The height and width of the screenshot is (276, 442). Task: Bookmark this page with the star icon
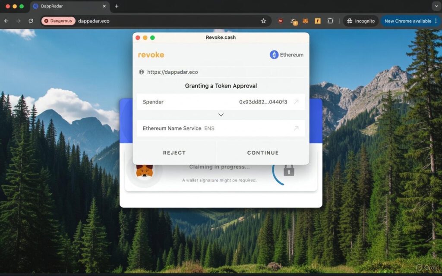tap(263, 21)
